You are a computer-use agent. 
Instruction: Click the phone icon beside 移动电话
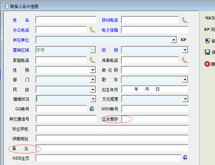point(185,20)
